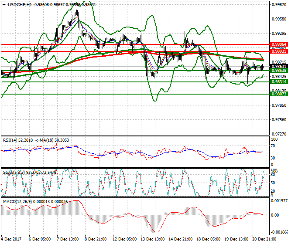
Task: Select the RSI scale value 70
Action: click(x=273, y=146)
